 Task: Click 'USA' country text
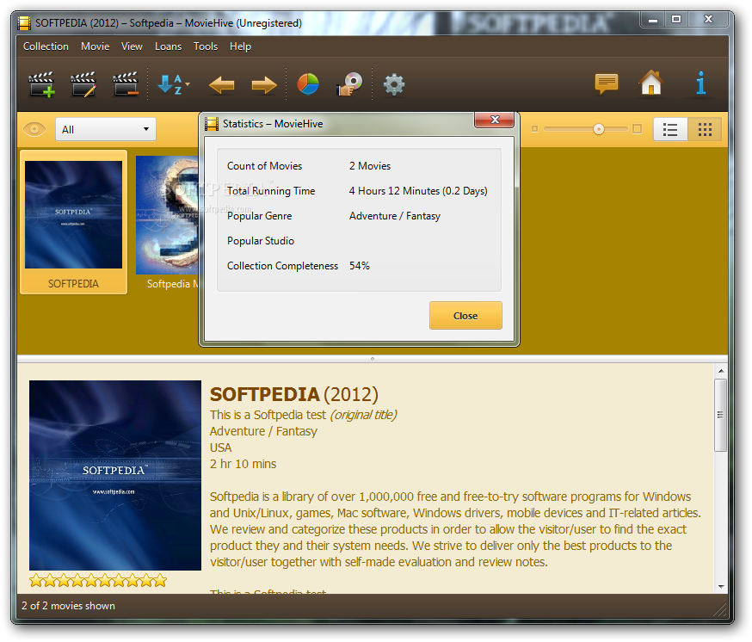pos(220,448)
